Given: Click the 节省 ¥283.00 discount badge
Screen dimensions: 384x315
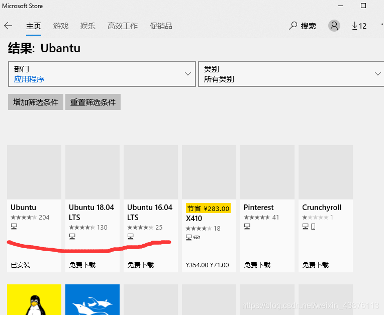Looking at the screenshot, I should coord(208,208).
